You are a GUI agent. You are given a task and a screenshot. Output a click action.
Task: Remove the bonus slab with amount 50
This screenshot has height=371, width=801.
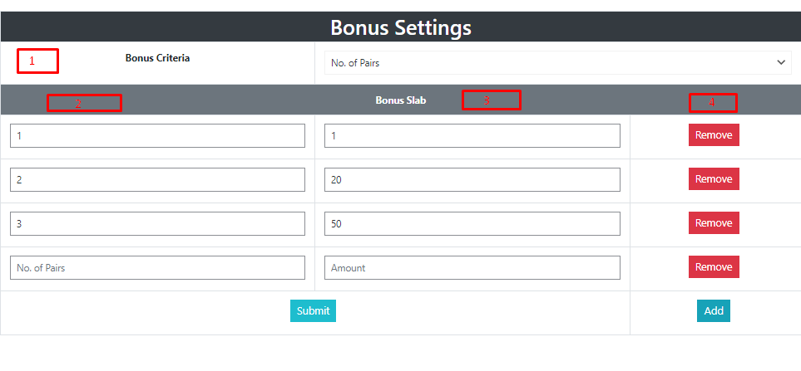(714, 223)
